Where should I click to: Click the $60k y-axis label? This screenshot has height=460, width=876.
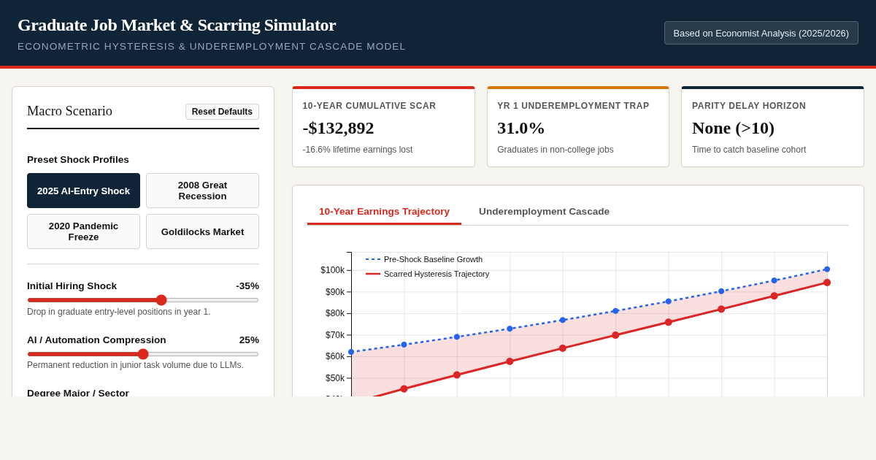335,356
